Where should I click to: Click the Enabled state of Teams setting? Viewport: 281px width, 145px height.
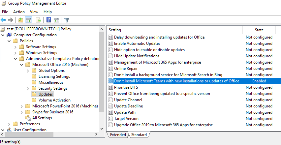pyautogui.click(x=259, y=81)
